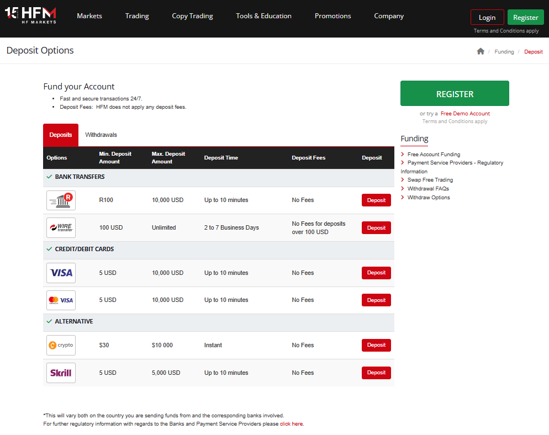The image size is (549, 435).
Task: Click the Mastercard Visa combined logo
Action: 61,300
